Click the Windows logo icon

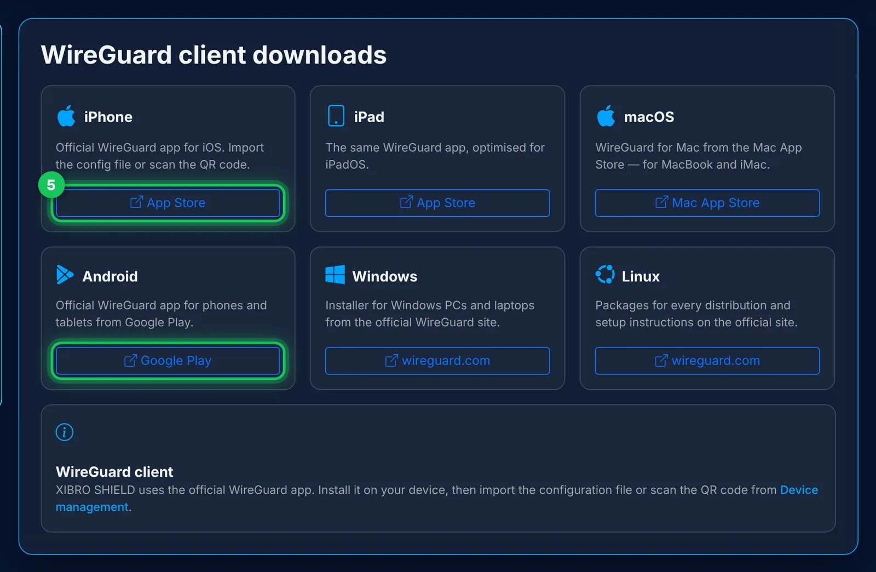[335, 275]
